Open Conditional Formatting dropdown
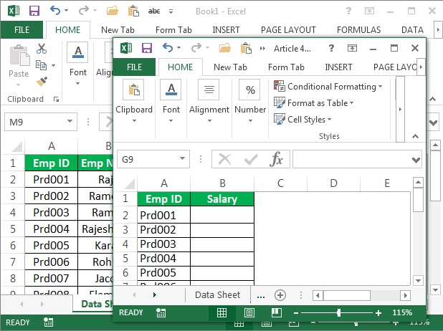Screen dimensions: 443x331 328,87
